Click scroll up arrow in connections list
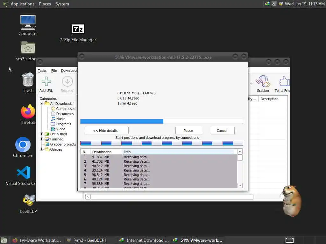326x244 pixels. pos(240,152)
